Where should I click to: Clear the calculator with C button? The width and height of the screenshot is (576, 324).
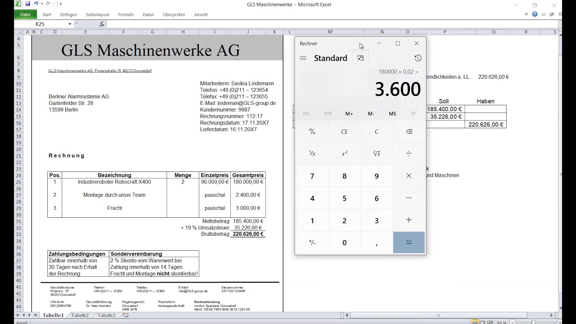point(377,132)
